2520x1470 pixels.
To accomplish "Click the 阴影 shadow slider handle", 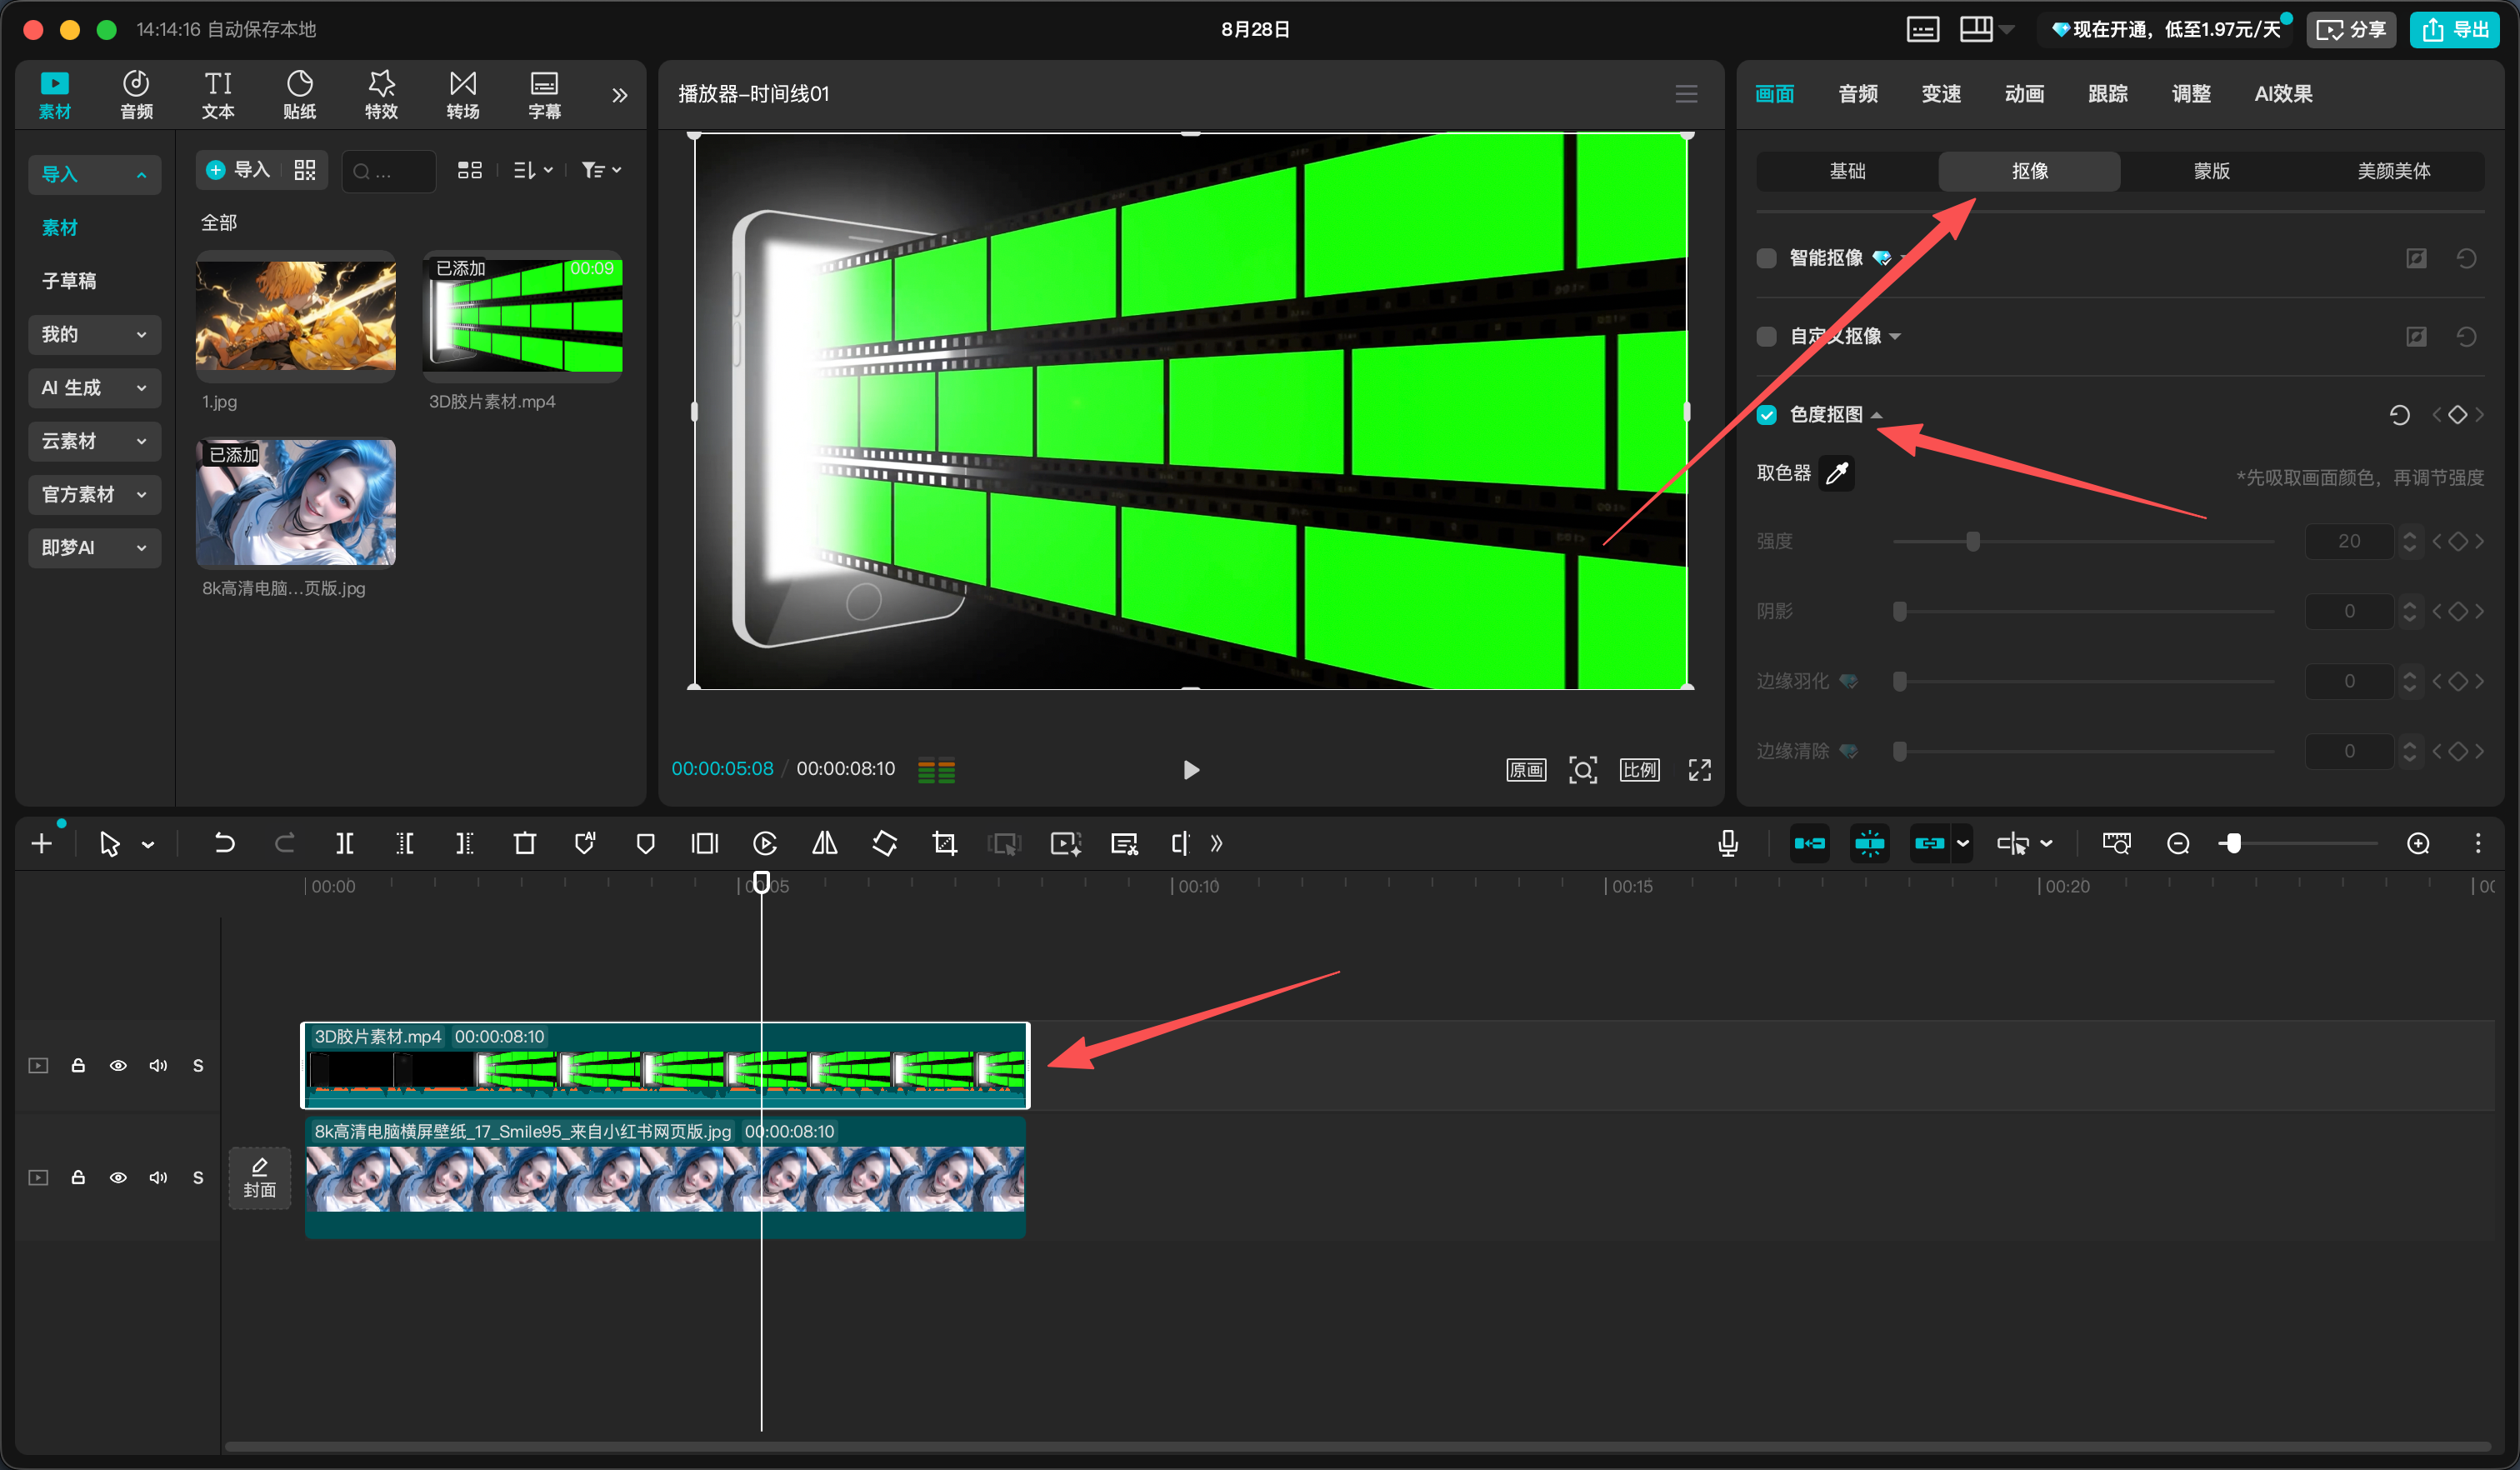I will tap(1899, 611).
